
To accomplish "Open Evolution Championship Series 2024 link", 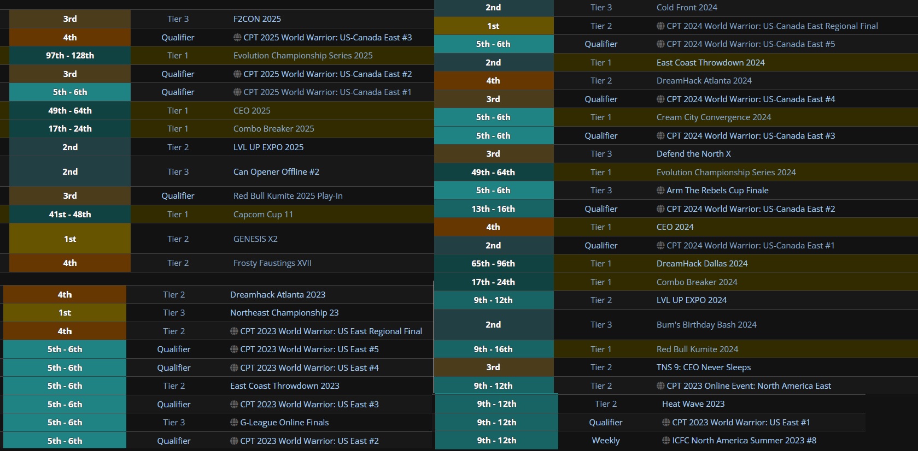I will coord(726,173).
